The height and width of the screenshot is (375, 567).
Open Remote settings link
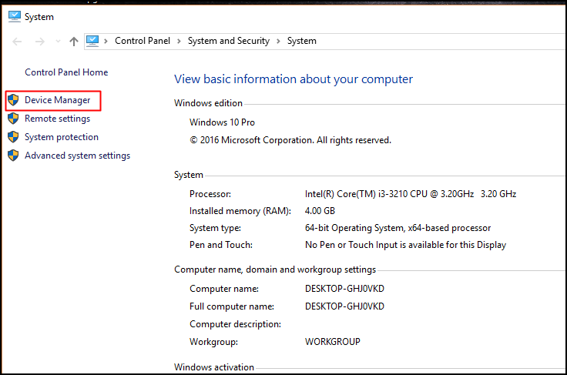click(57, 119)
